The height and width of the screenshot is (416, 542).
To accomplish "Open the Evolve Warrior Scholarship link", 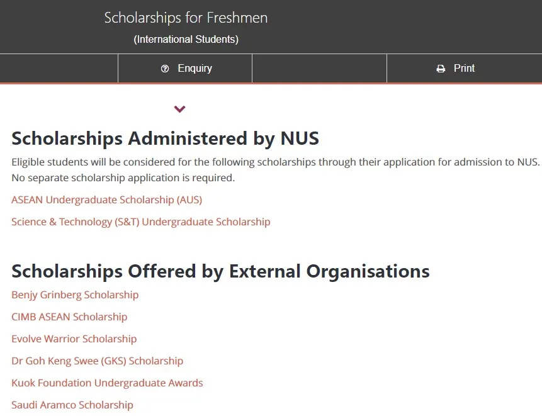I will click(x=74, y=339).
